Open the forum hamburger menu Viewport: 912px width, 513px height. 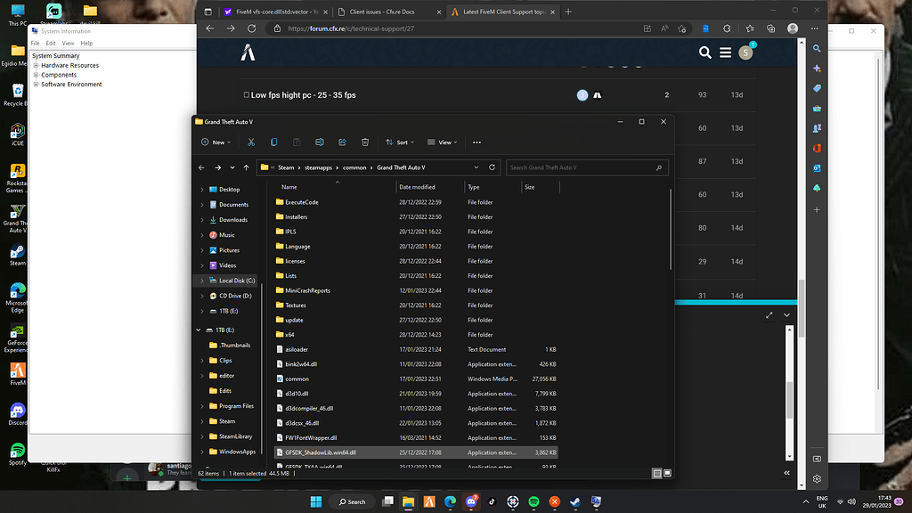725,53
